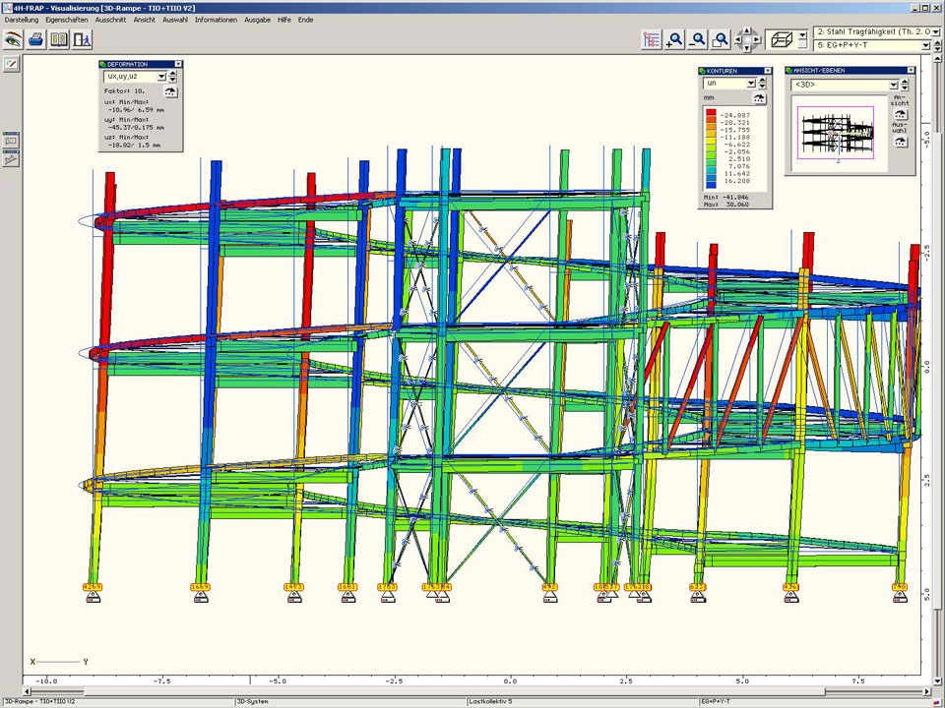Click the exit door icon
945x708 pixels.
84,39
